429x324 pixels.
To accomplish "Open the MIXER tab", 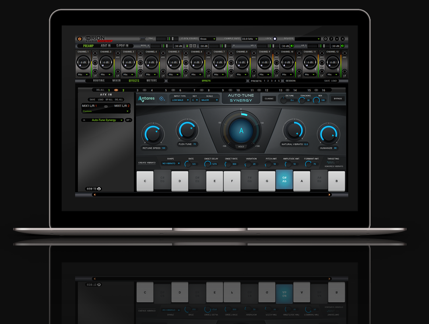I will [x=117, y=80].
